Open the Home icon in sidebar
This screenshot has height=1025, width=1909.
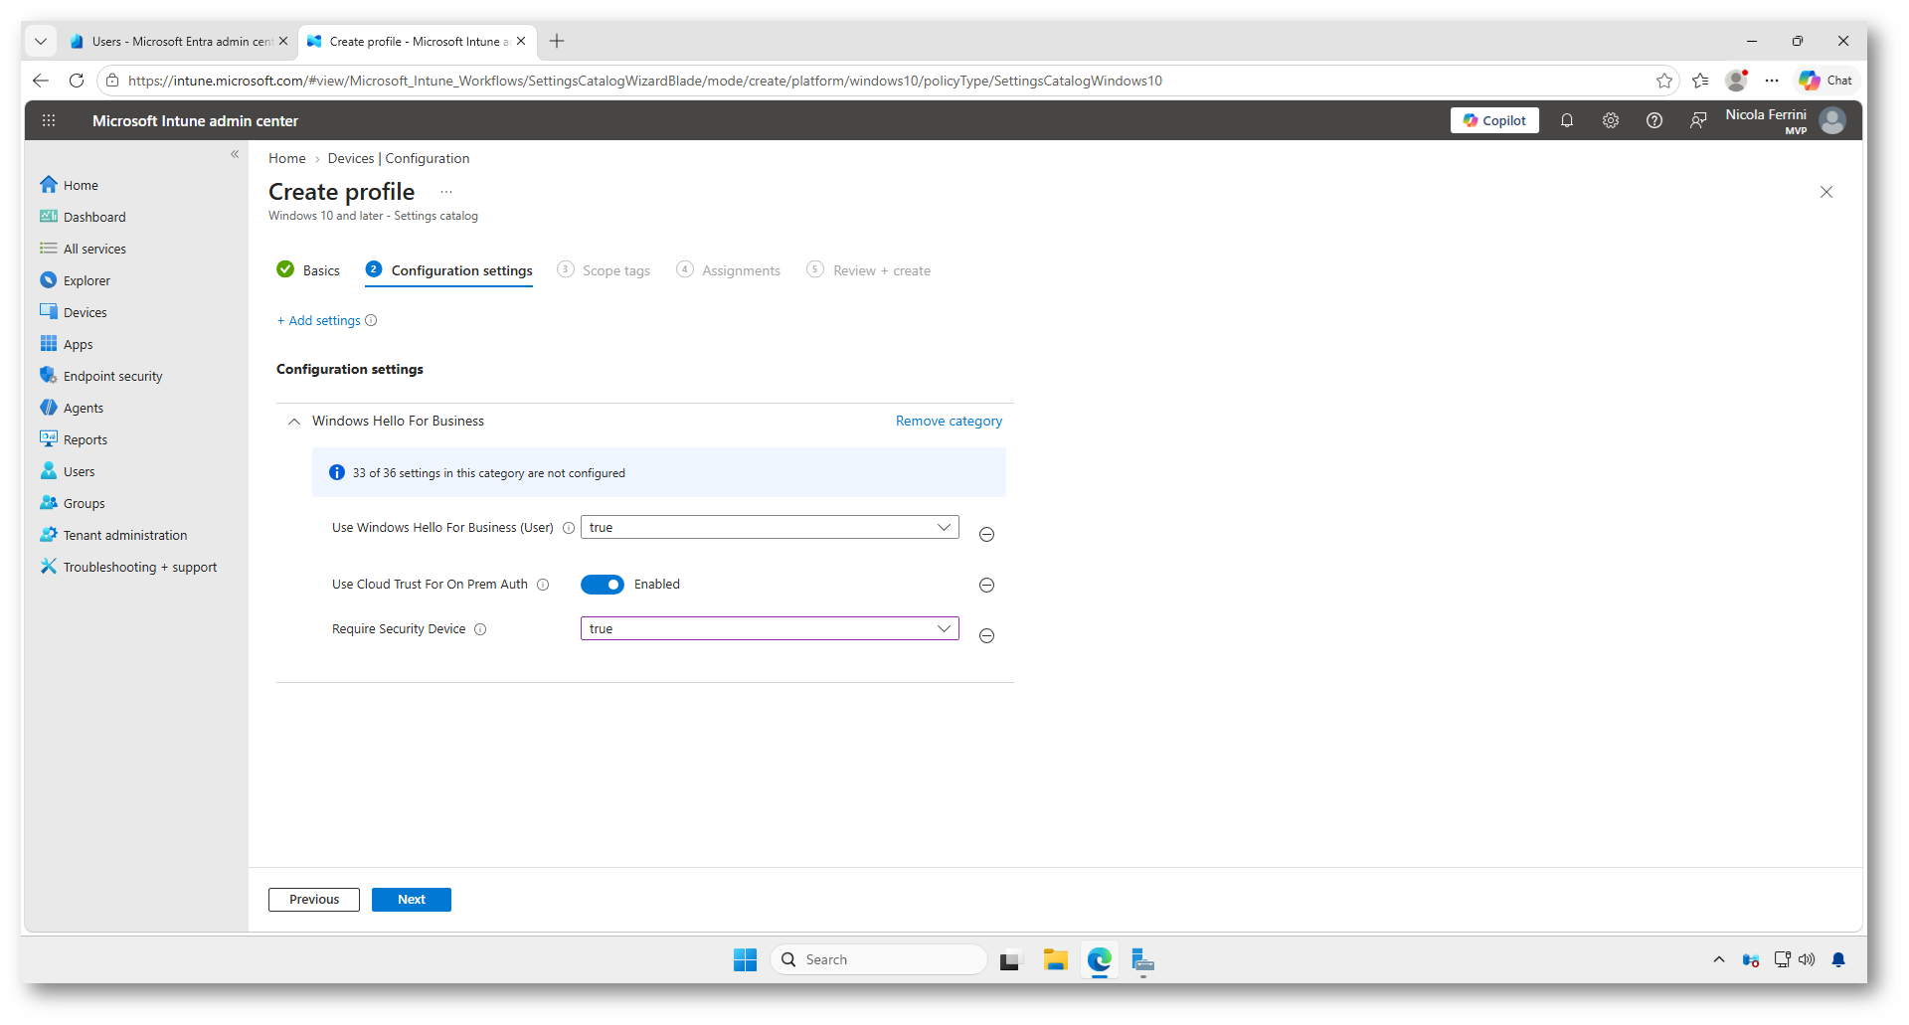tap(48, 185)
